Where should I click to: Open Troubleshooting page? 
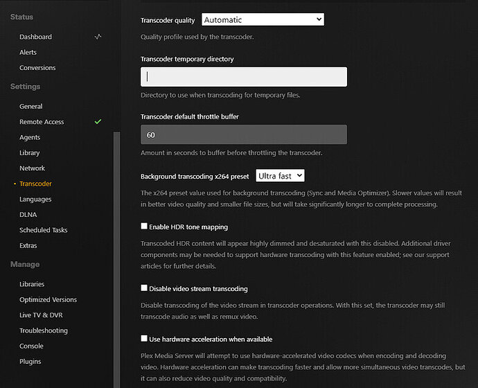[44, 330]
